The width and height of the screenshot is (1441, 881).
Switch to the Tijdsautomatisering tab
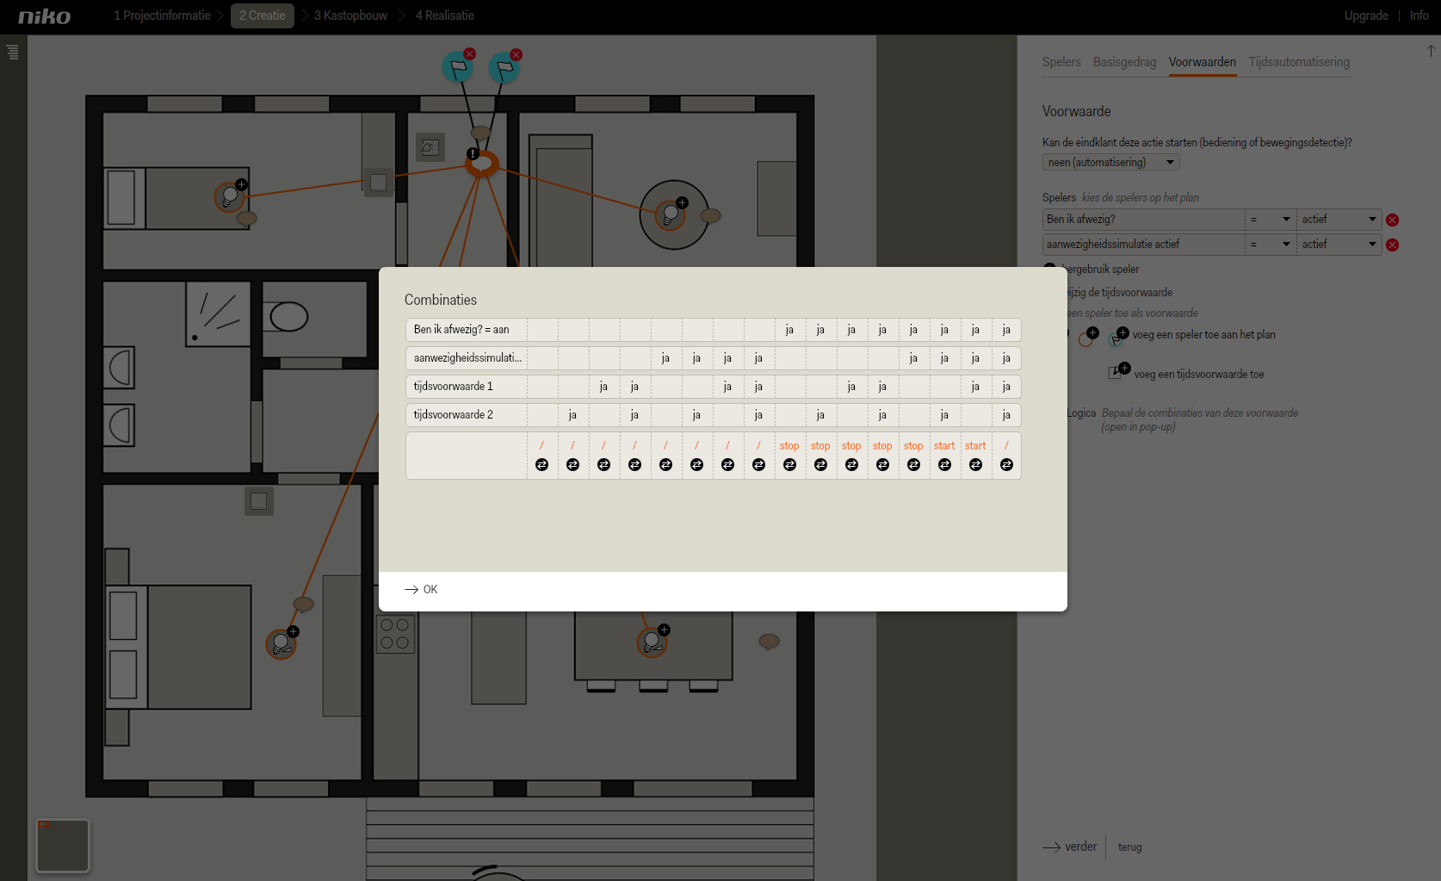pyautogui.click(x=1299, y=62)
